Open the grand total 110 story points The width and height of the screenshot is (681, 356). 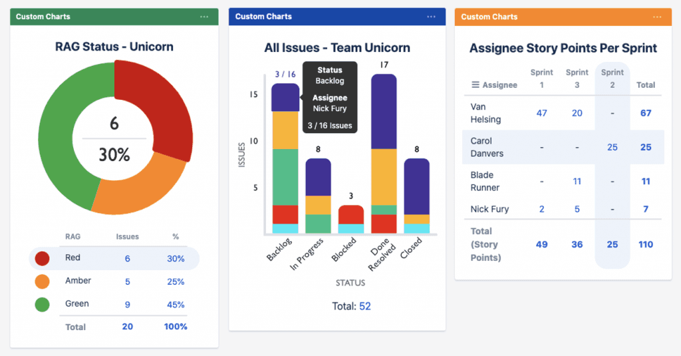pyautogui.click(x=645, y=244)
